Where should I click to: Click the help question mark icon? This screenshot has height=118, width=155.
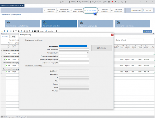(125, 2)
